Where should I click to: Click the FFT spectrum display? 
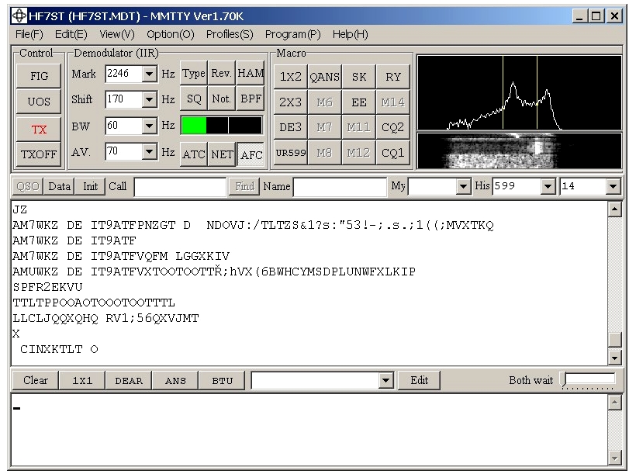[x=520, y=93]
